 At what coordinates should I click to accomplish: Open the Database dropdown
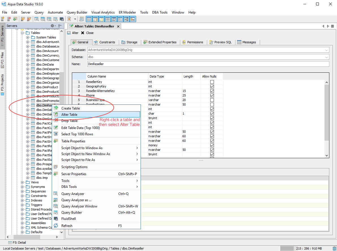327,50
